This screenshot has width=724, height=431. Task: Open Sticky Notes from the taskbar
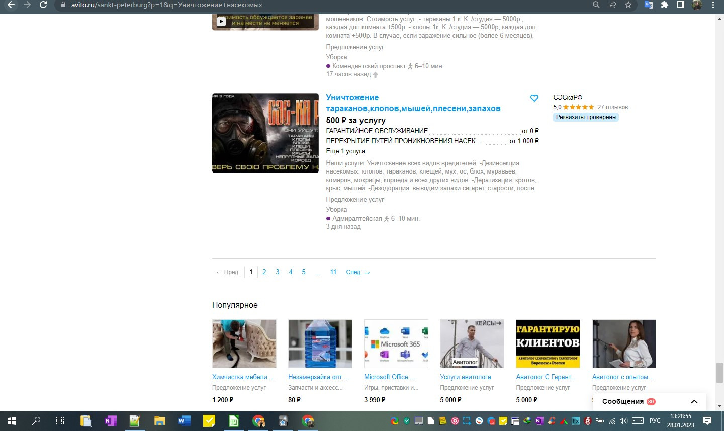[209, 421]
